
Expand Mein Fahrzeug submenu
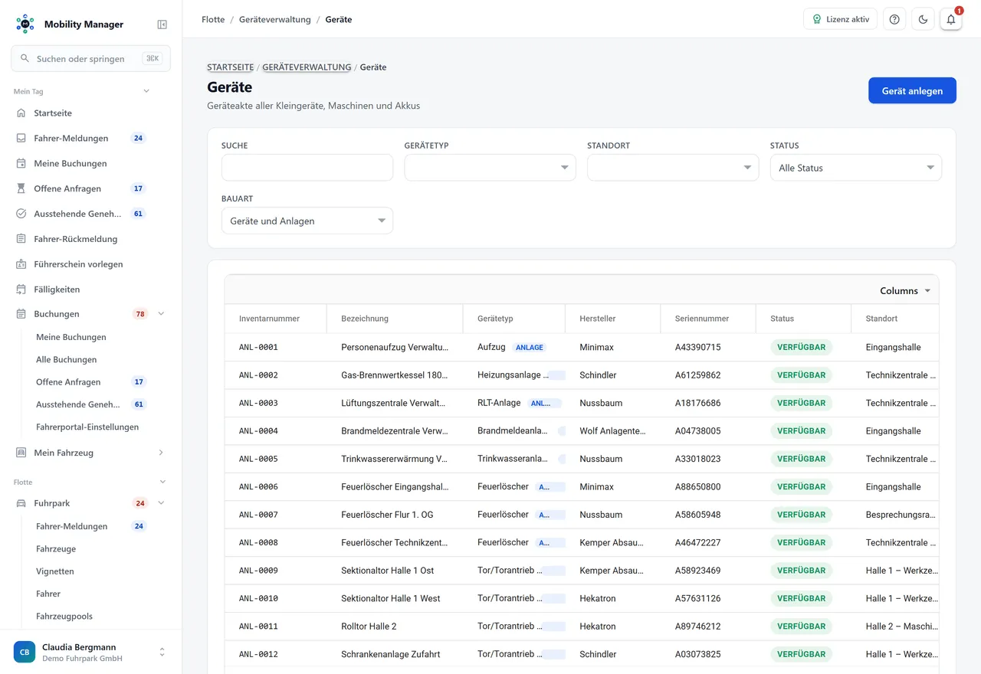point(161,453)
